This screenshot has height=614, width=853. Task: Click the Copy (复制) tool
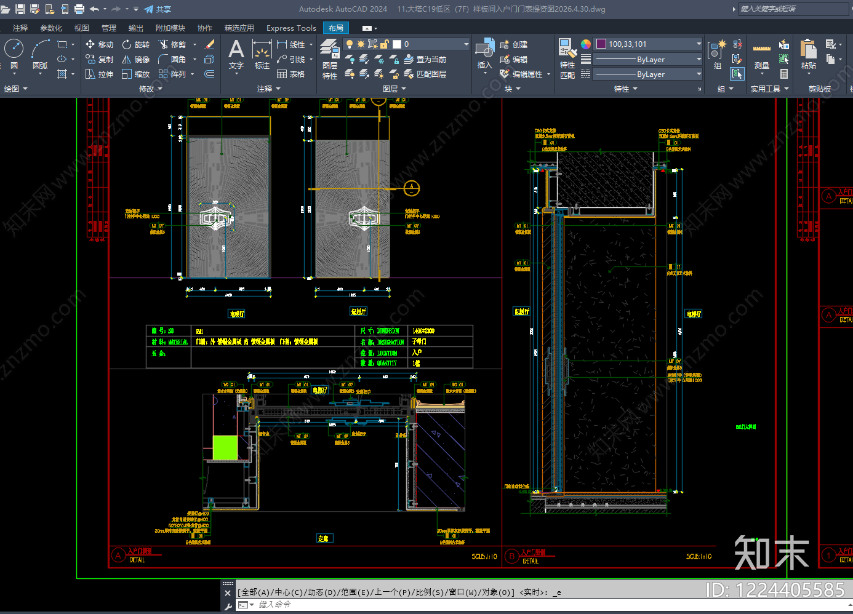tap(99, 59)
